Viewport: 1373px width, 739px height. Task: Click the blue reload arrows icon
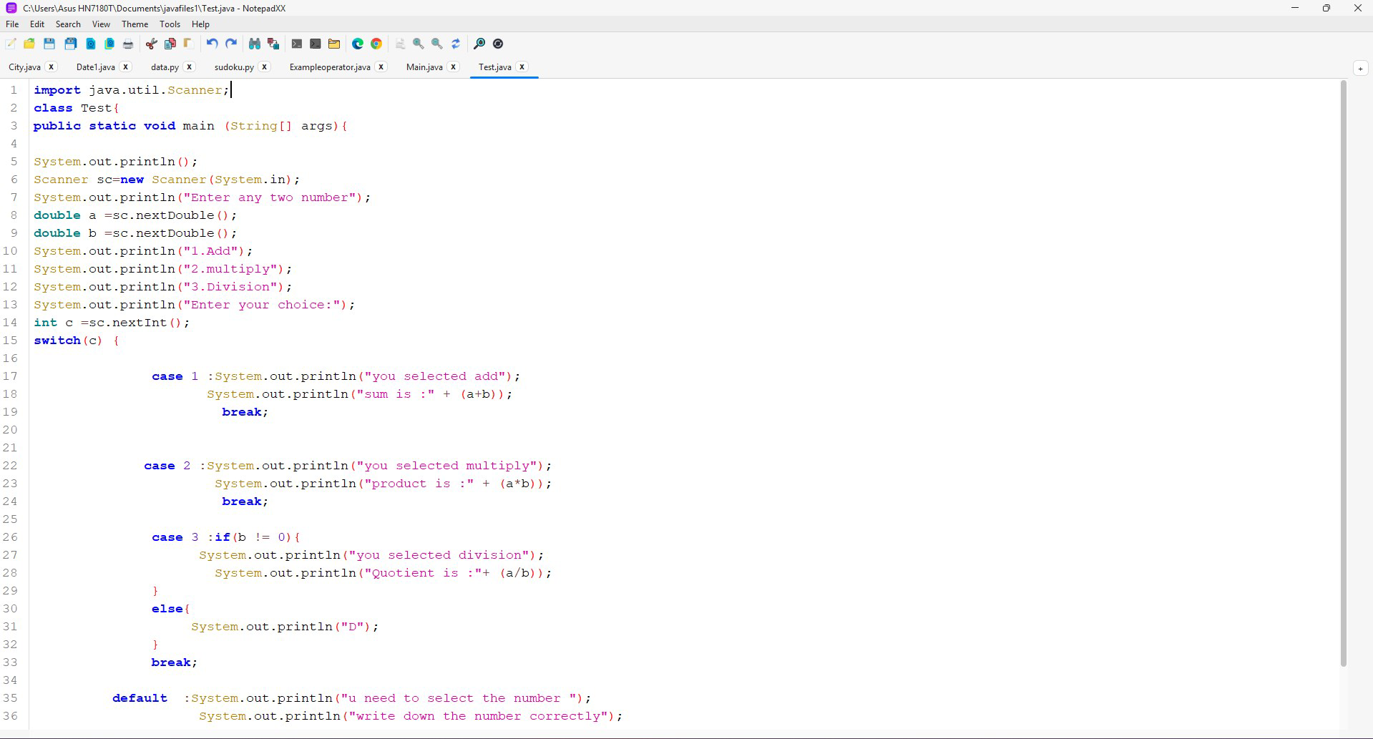point(456,44)
